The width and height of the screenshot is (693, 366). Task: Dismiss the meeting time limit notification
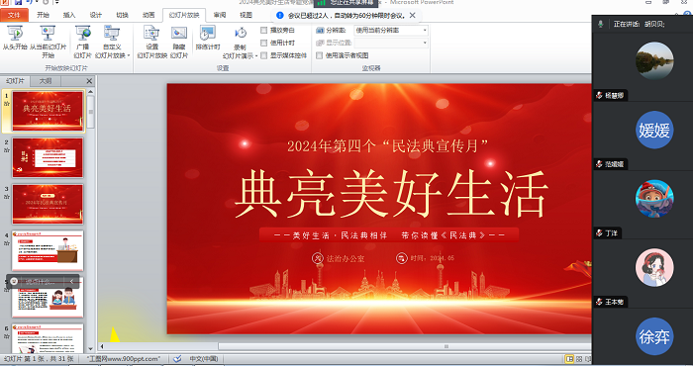pos(413,16)
